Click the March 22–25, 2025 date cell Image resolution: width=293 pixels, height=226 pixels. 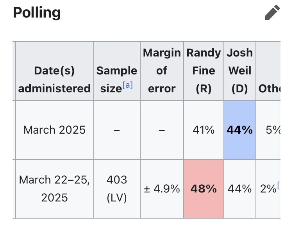pyautogui.click(x=54, y=189)
